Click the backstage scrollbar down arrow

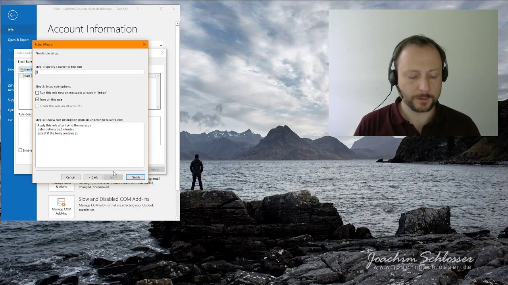point(177,218)
